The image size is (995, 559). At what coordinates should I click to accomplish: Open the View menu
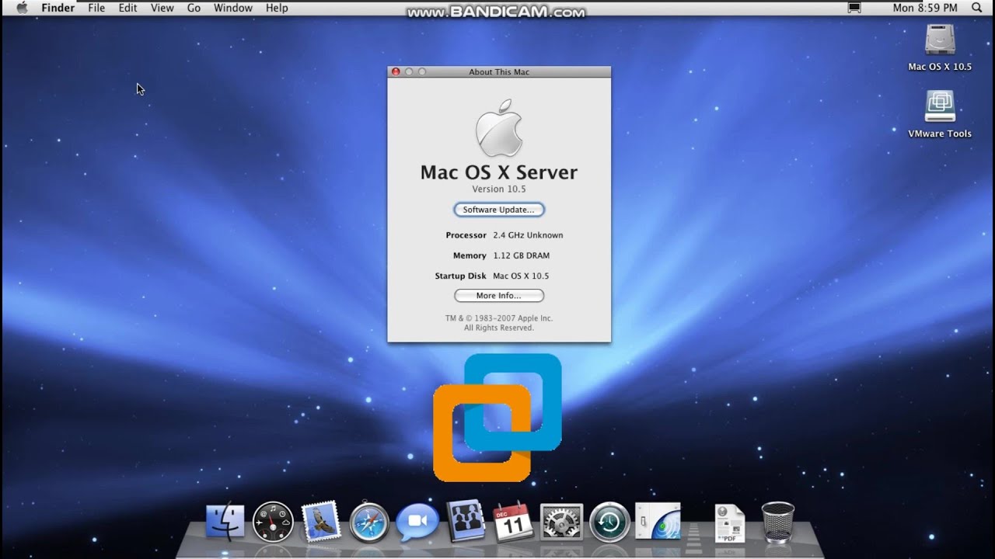(162, 8)
